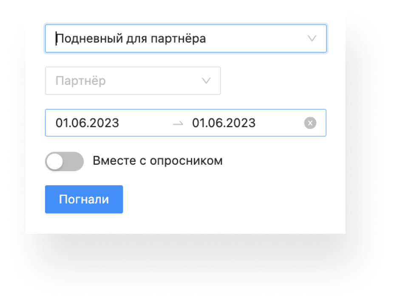The height and width of the screenshot is (304, 394).
Task: Click the white knob of the questionnaire toggle
Action: pos(55,161)
